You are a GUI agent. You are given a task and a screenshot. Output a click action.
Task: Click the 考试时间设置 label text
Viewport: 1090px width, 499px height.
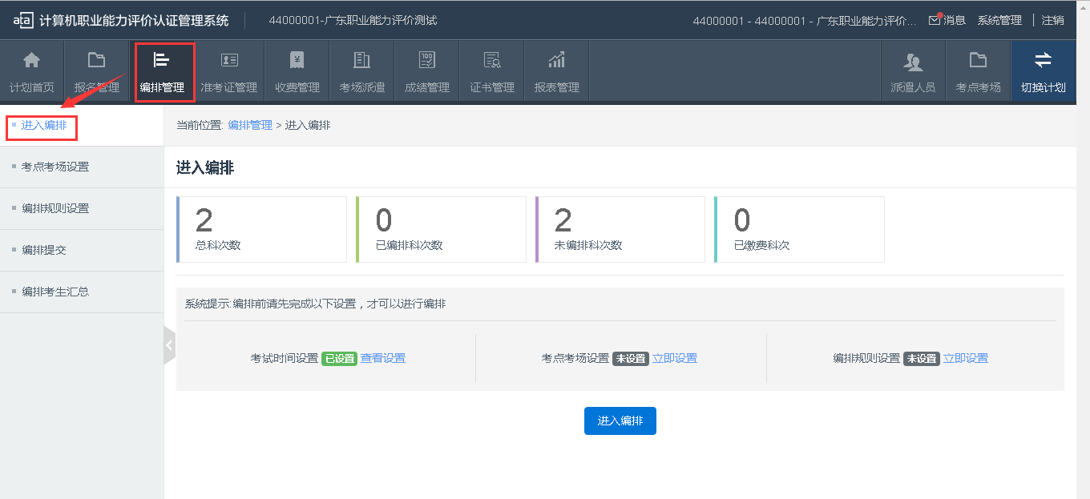click(x=285, y=358)
